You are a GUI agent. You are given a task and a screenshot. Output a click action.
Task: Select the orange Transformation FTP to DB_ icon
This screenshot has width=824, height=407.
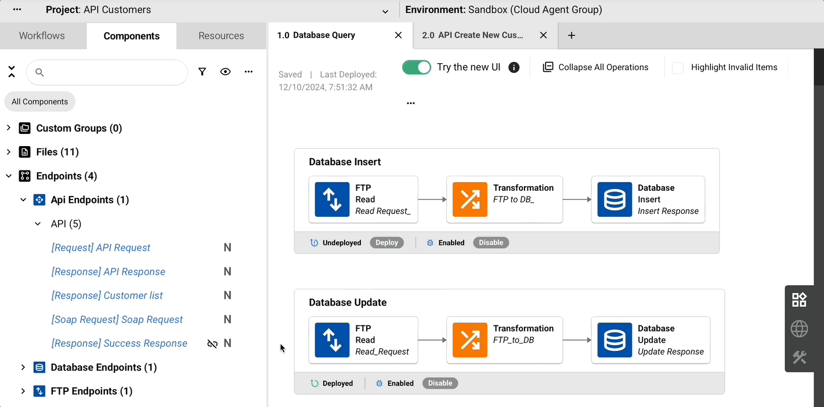click(469, 199)
